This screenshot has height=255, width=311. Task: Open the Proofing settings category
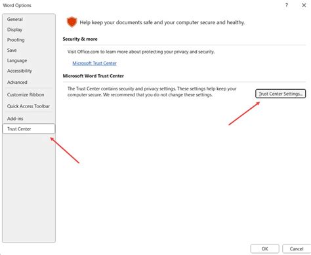pyautogui.click(x=16, y=40)
